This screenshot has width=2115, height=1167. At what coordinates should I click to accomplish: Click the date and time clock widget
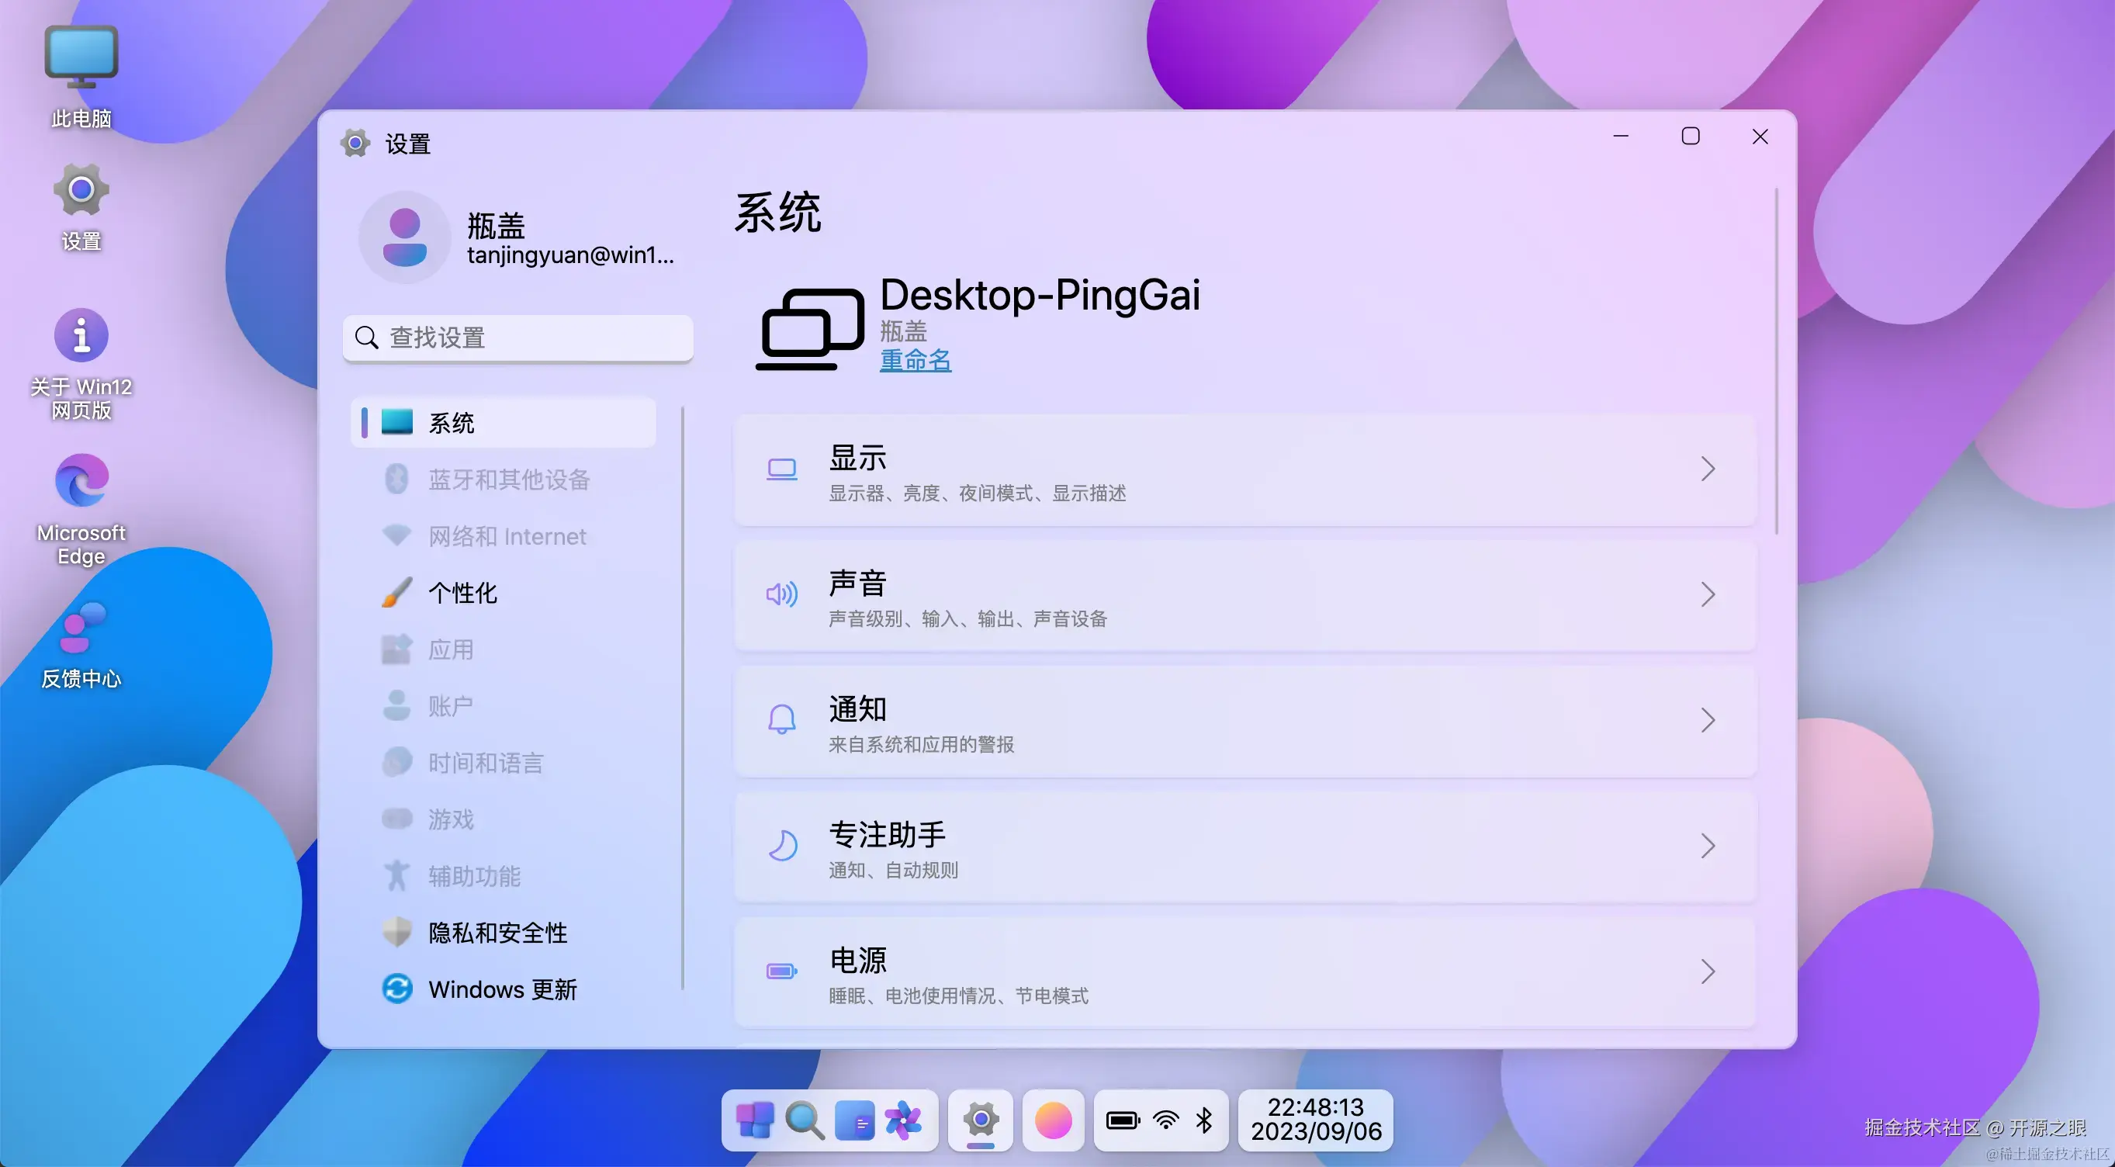[x=1315, y=1120]
